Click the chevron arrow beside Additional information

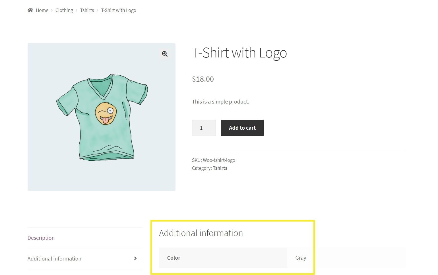(135, 259)
